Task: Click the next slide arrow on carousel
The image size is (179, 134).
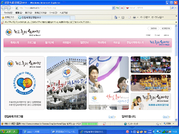Action: [x=127, y=82]
